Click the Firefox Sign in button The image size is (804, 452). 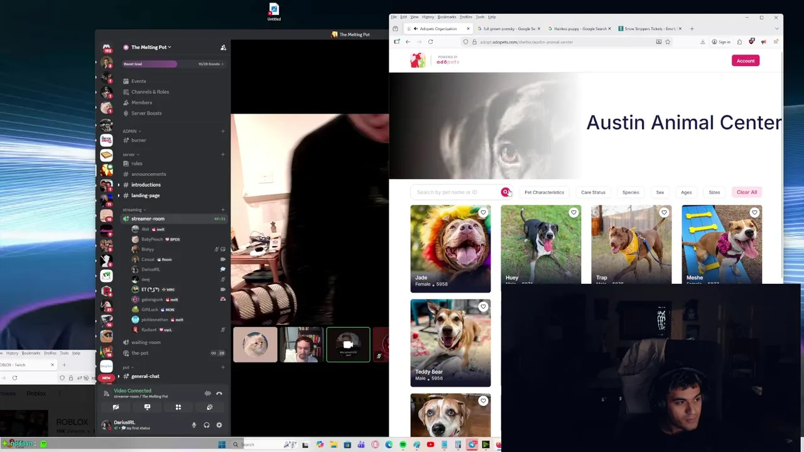click(721, 42)
